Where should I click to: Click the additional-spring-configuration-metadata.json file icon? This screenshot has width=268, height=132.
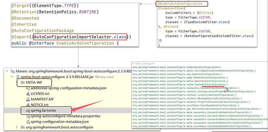tap(28, 88)
